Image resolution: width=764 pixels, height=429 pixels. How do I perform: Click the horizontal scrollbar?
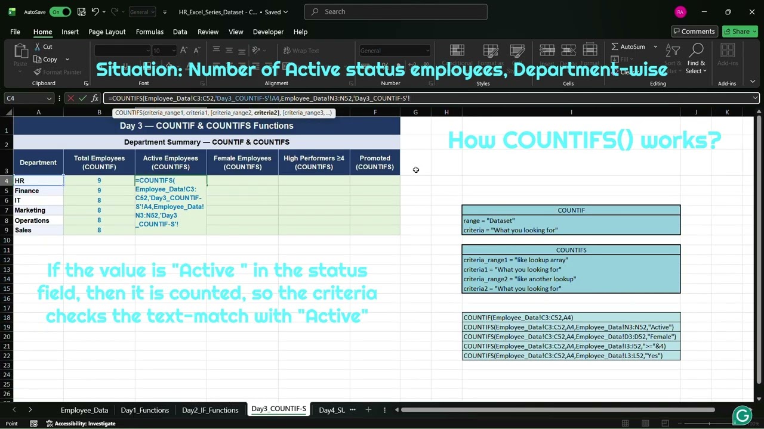(x=557, y=410)
